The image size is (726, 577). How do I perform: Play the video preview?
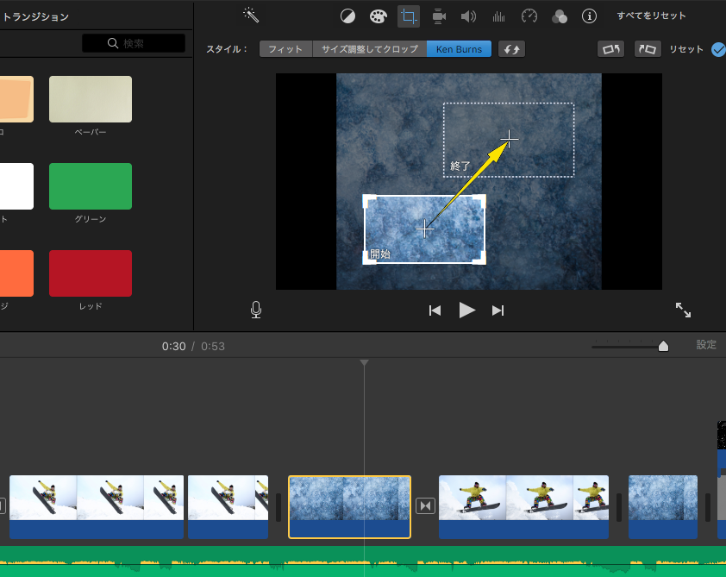(466, 310)
